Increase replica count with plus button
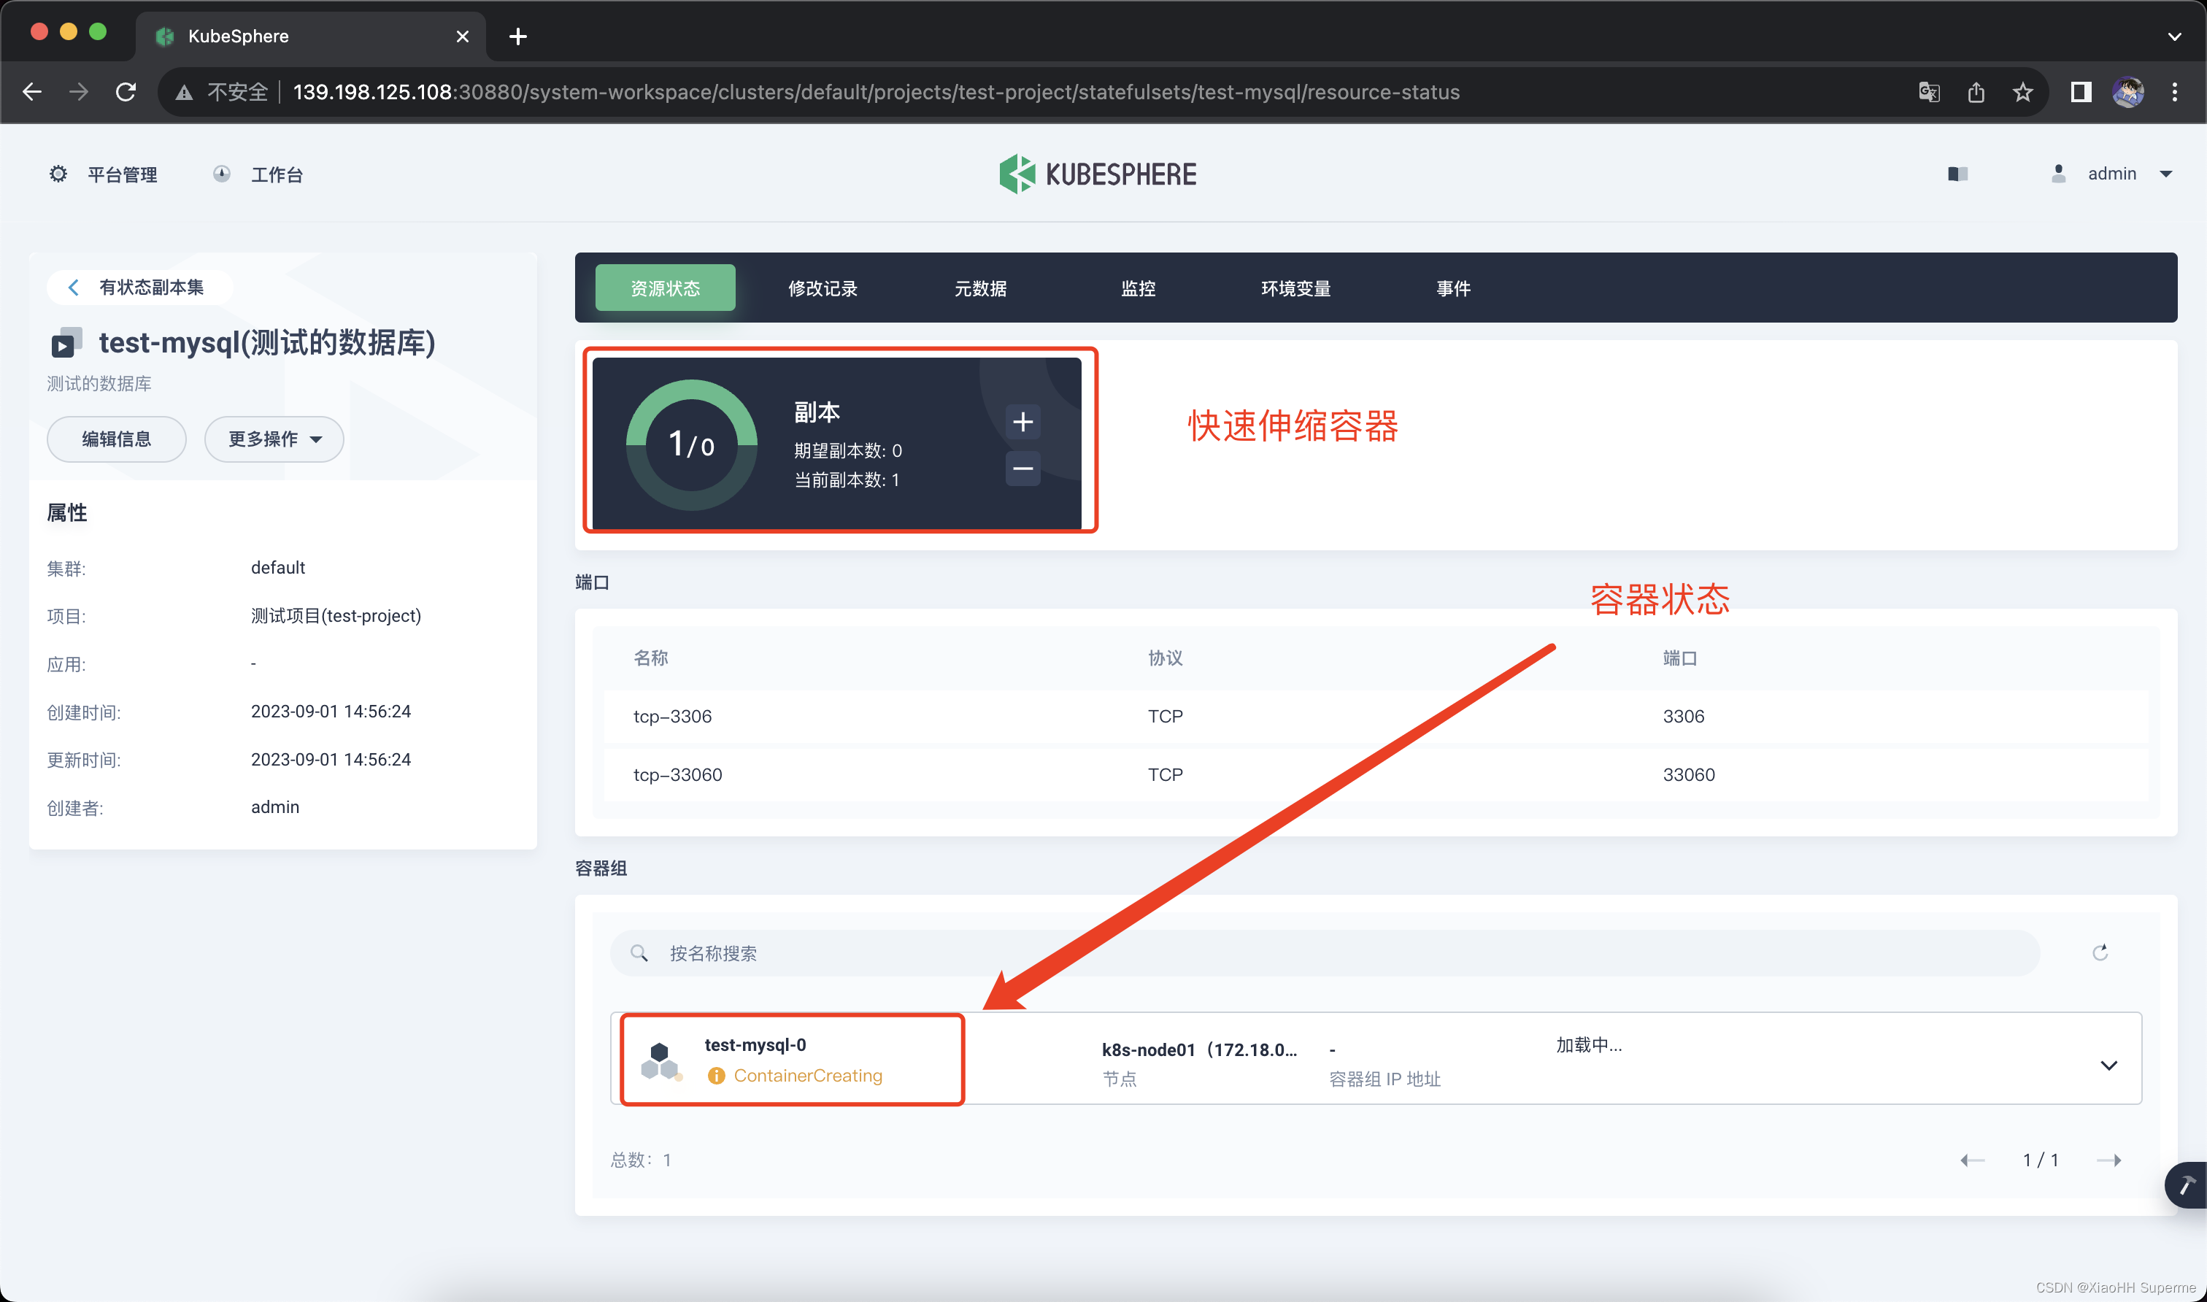 pyautogui.click(x=1022, y=422)
